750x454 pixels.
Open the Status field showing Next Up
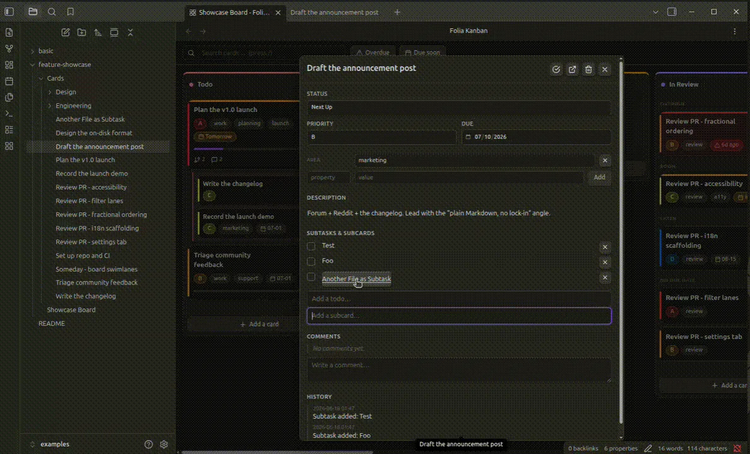point(458,107)
